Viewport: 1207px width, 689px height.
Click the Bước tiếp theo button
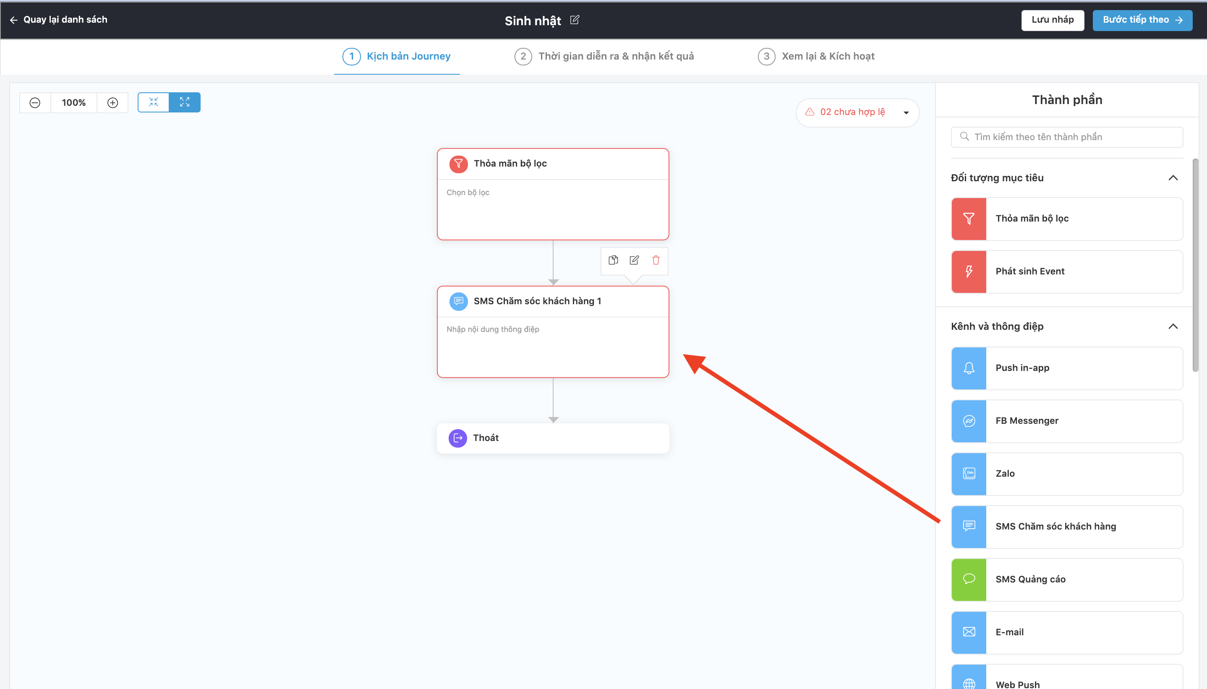click(x=1142, y=20)
